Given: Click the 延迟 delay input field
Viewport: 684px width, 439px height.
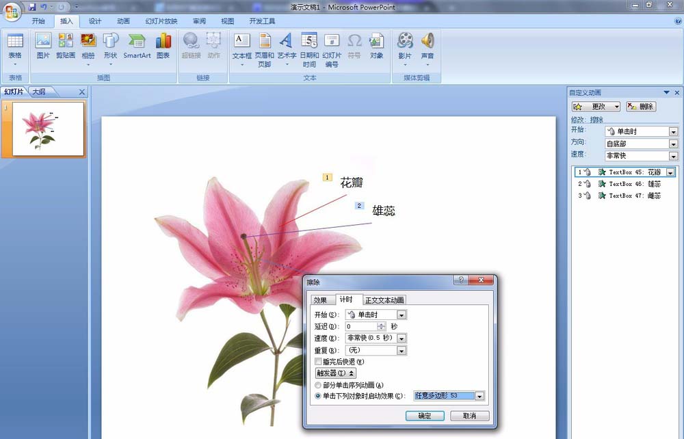Looking at the screenshot, I should click(x=362, y=326).
